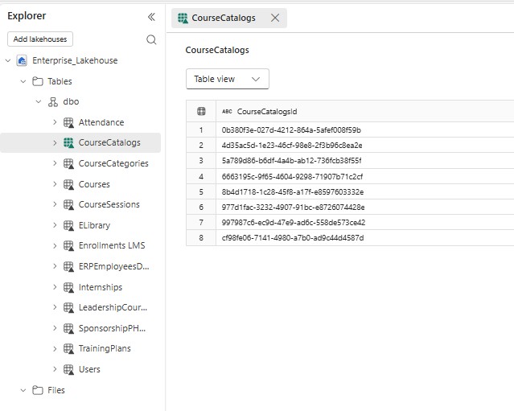Click cell cf98fe06-7141-4980-a7b0-ad9c44d4587d
Image resolution: width=514 pixels, height=411 pixels.
click(x=293, y=237)
